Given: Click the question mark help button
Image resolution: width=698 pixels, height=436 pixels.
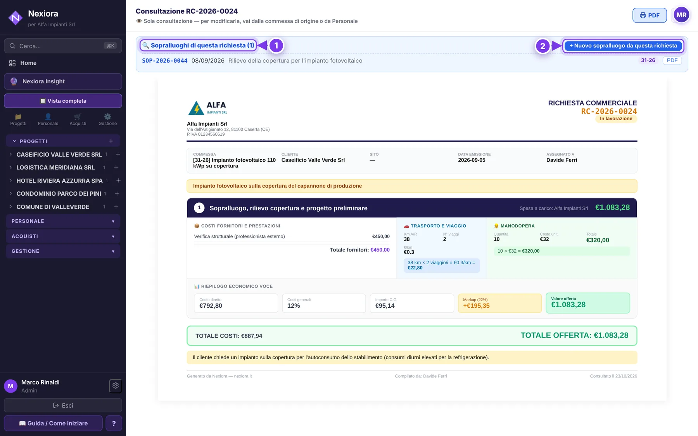Looking at the screenshot, I should (x=114, y=423).
